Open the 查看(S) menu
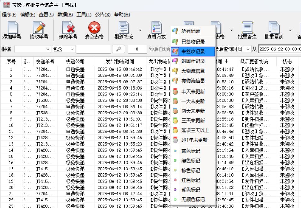 (46, 15)
